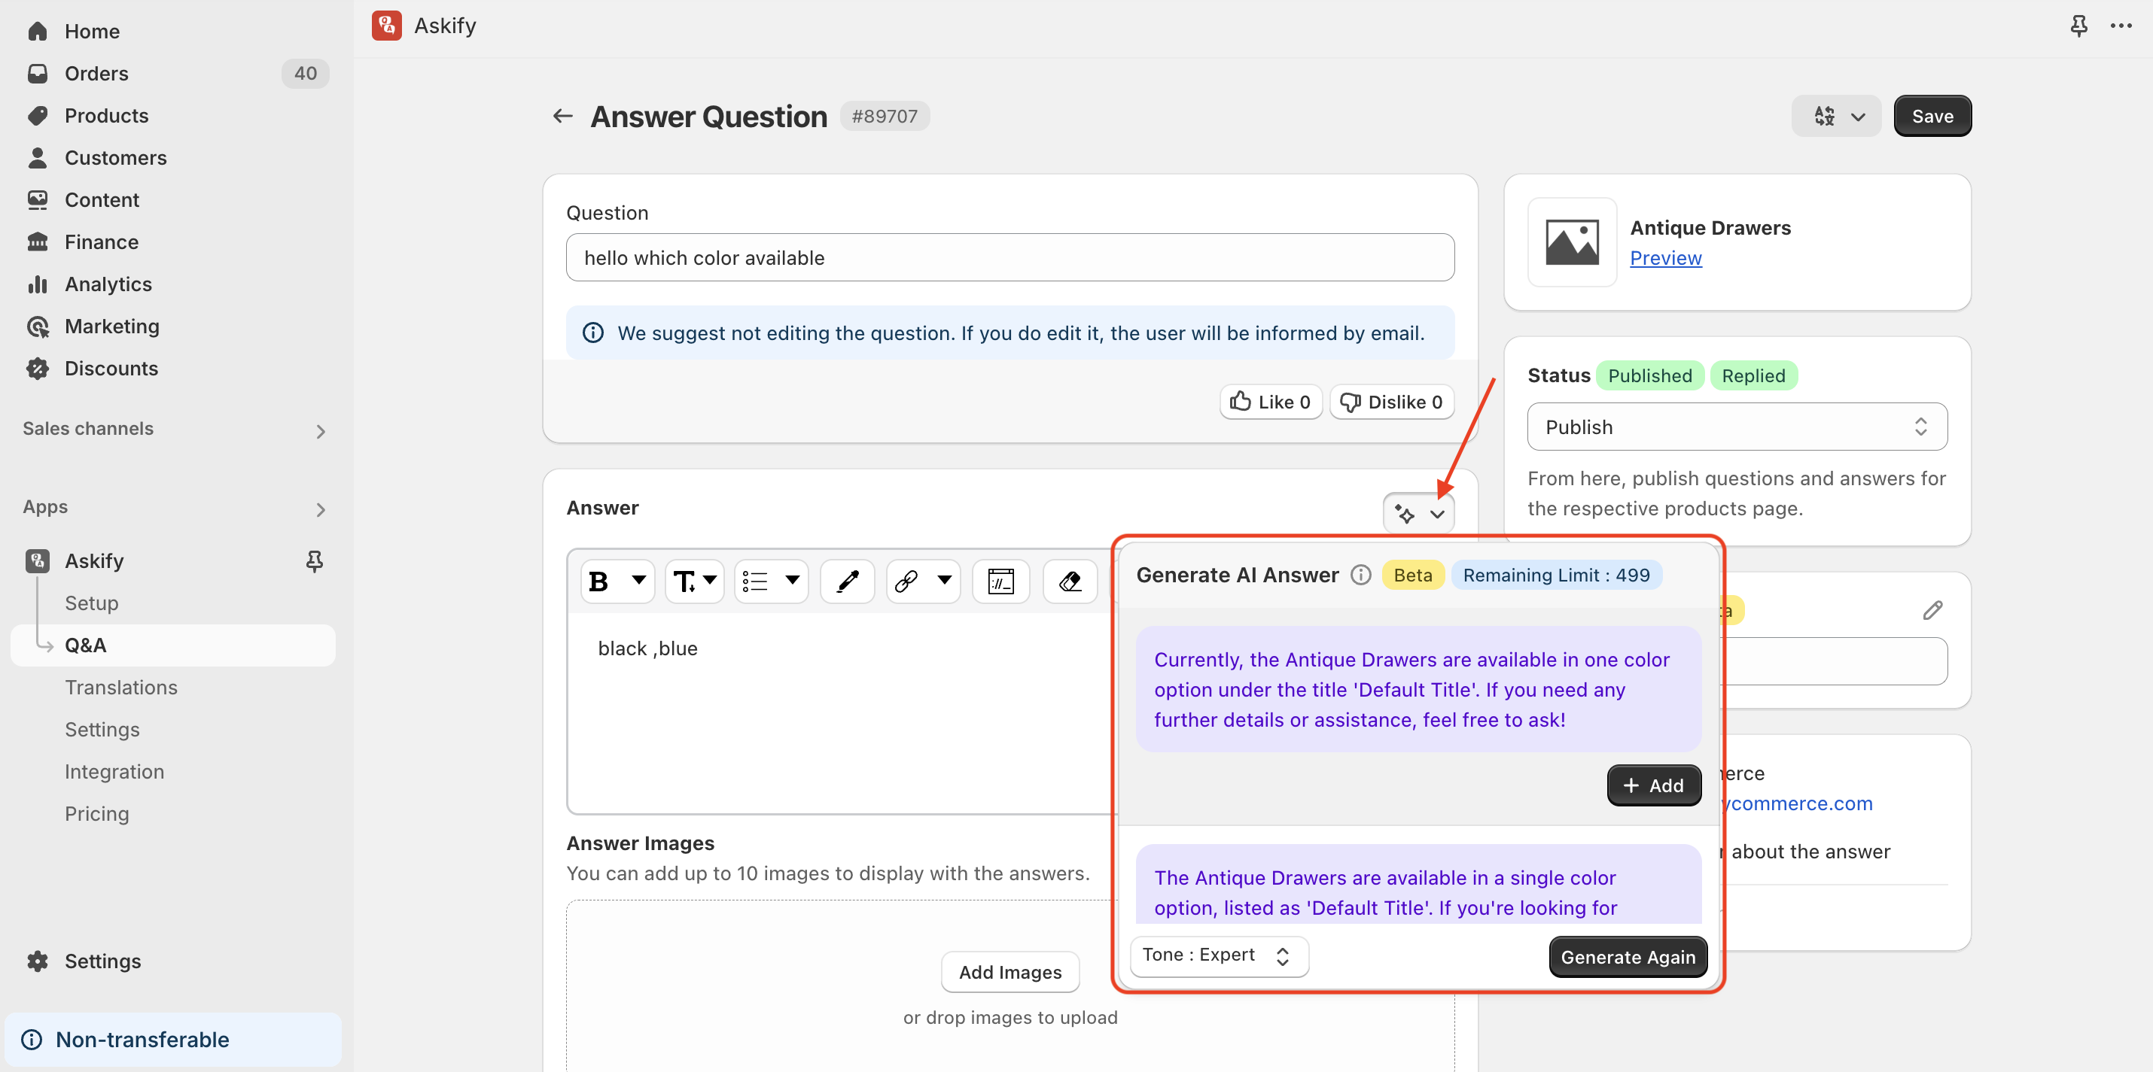Click the Generate Again button
This screenshot has height=1072, width=2153.
pos(1628,957)
